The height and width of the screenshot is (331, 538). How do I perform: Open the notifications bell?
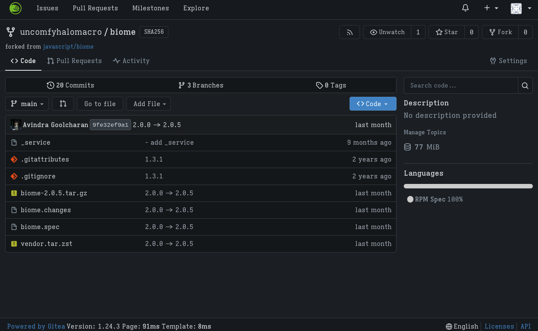tap(465, 8)
